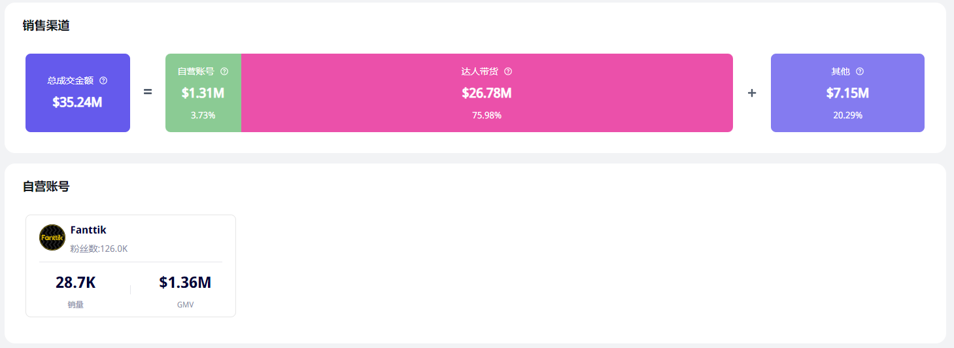Click the Fanttik round logo avatar
Screen dimensions: 954x348
(52, 237)
